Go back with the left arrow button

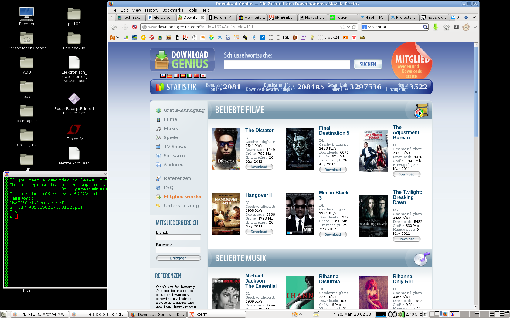pyautogui.click(x=114, y=27)
